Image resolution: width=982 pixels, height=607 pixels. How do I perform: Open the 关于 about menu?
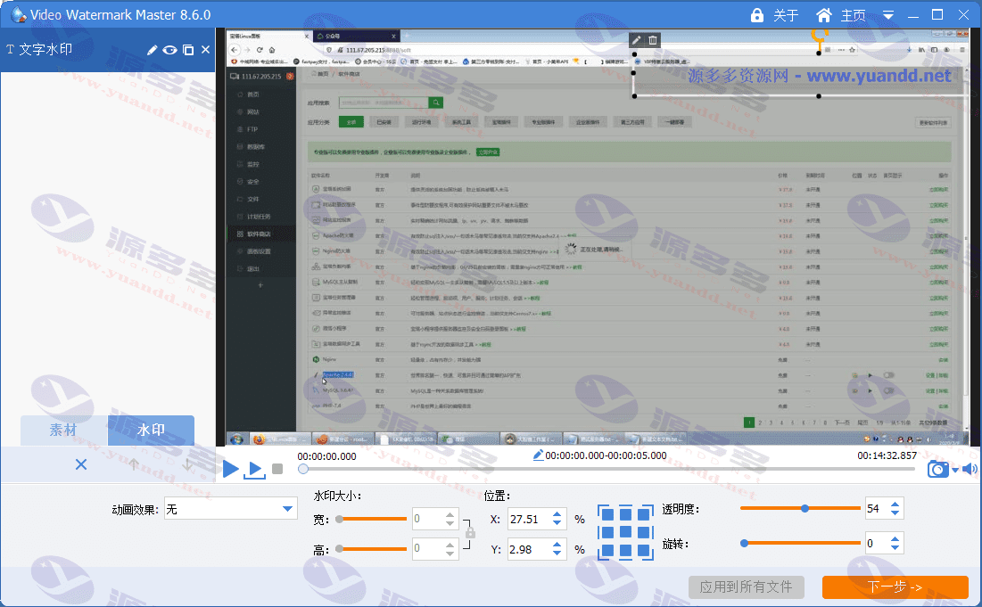point(786,15)
